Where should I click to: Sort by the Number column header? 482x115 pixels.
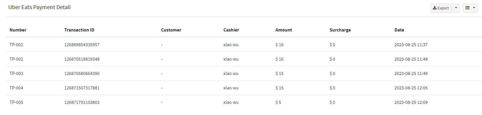(x=18, y=30)
